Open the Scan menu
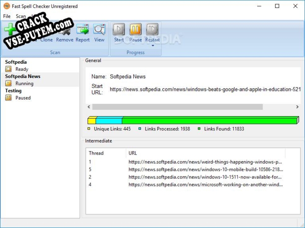The width and height of the screenshot is (305, 228). click(x=21, y=16)
